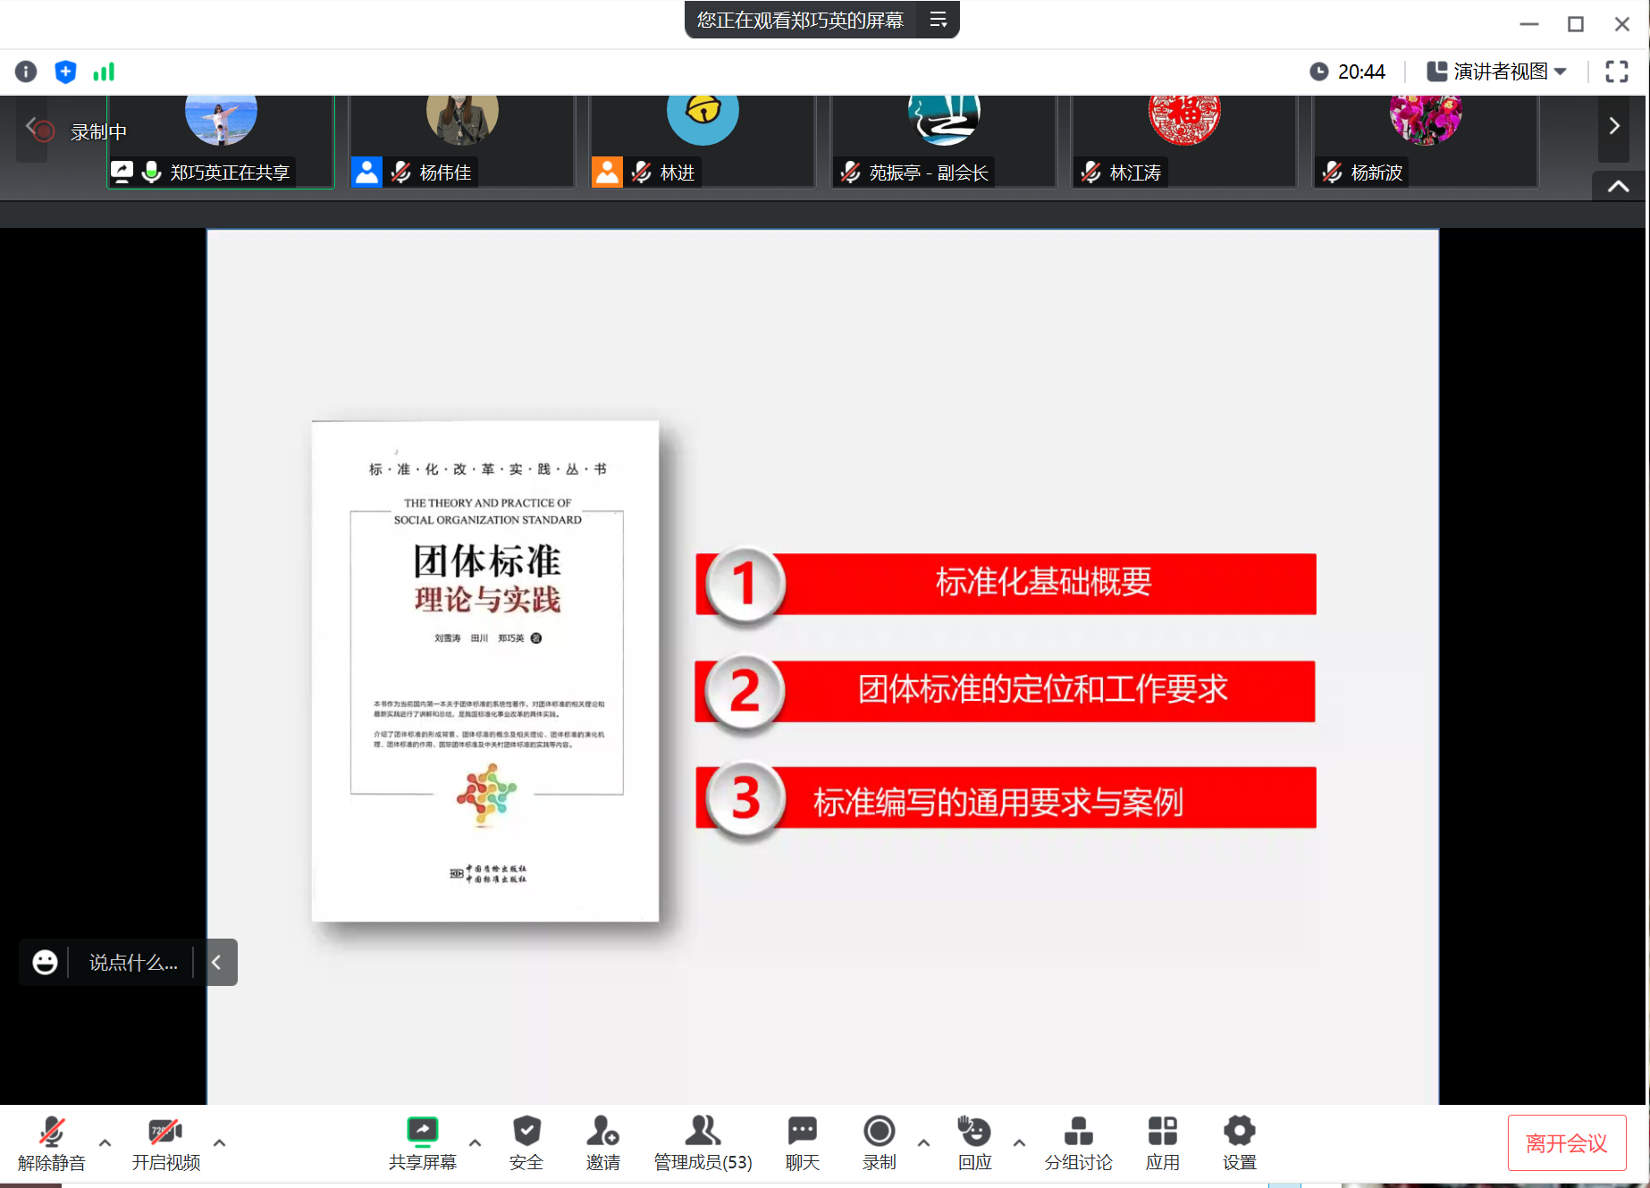Click 离开会议 leave meeting button
This screenshot has height=1188, width=1650.
pos(1566,1143)
